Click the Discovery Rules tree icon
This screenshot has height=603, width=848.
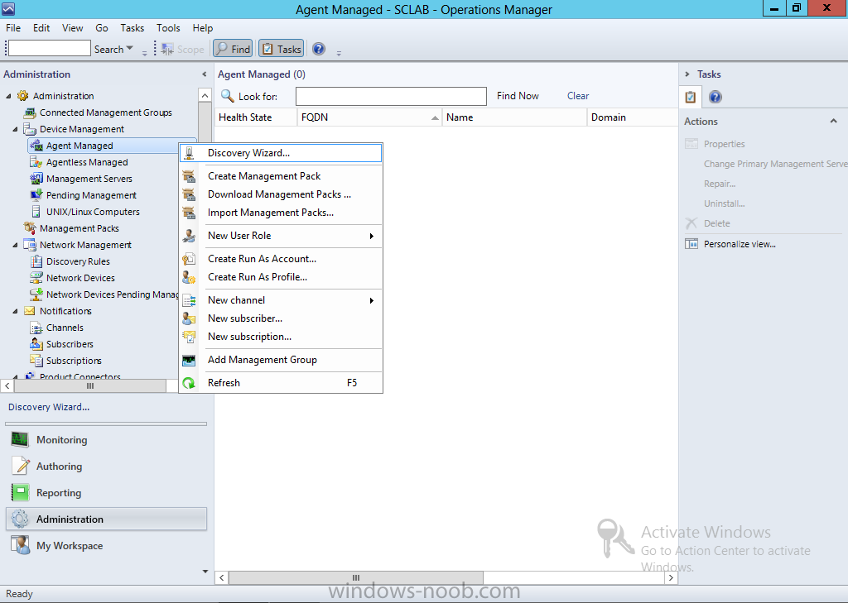(36, 261)
